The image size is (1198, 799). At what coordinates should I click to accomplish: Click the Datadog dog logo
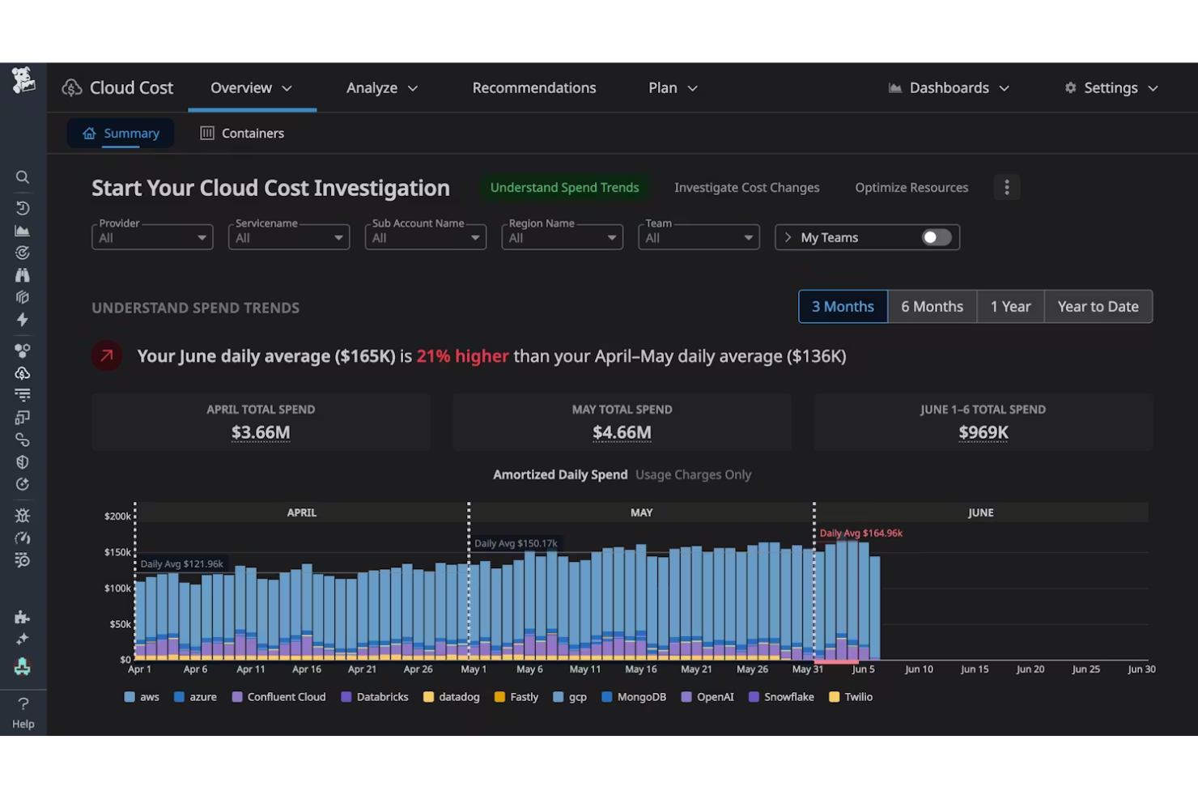click(23, 80)
